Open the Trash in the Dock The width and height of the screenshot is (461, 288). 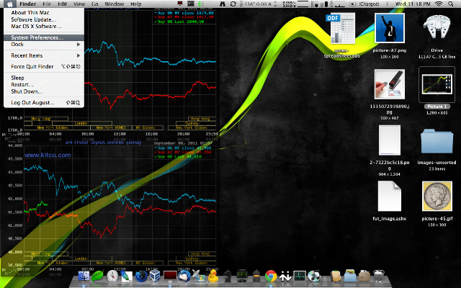click(379, 276)
